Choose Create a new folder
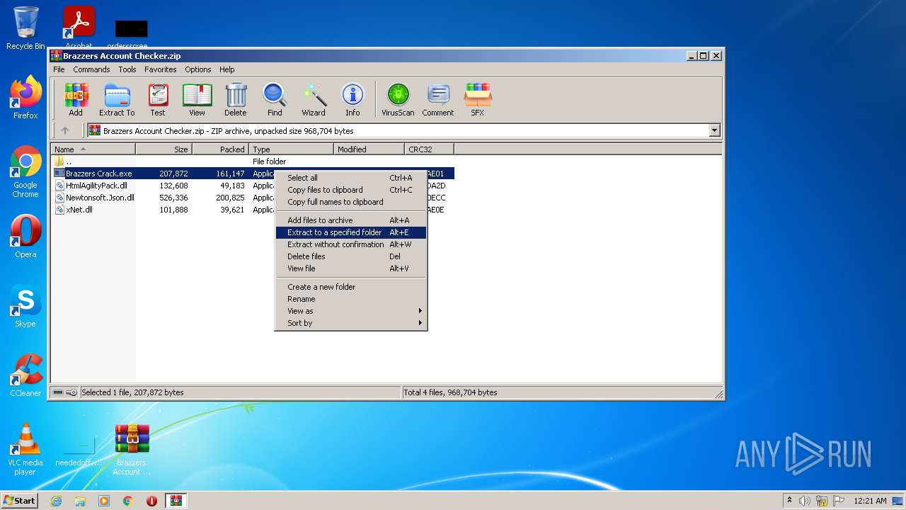Image resolution: width=906 pixels, height=510 pixels. [351, 287]
